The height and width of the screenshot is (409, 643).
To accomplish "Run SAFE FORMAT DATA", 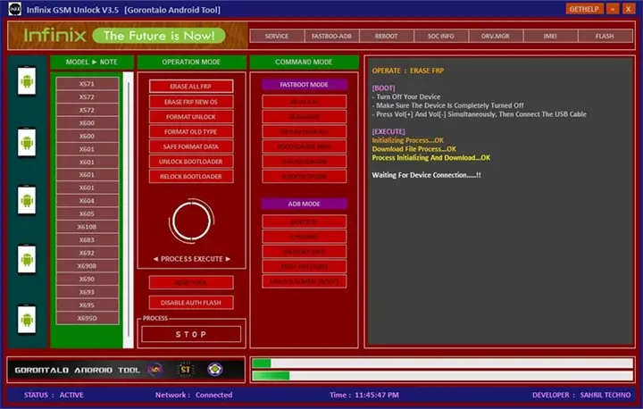I will tap(191, 146).
